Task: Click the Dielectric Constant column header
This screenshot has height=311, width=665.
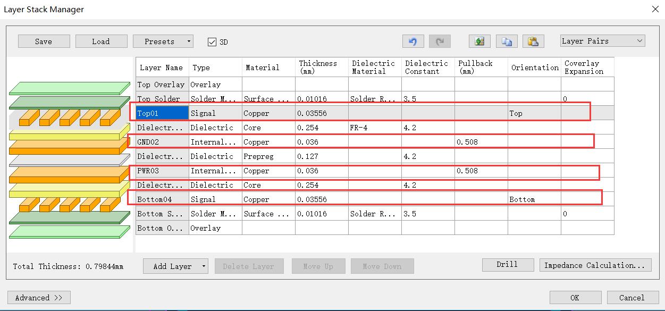Action: click(428, 68)
